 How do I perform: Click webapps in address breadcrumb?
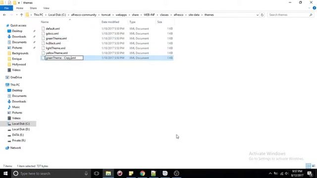coord(121,15)
